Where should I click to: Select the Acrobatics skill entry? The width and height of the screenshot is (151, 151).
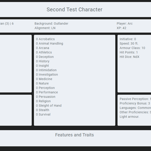tap(45, 39)
